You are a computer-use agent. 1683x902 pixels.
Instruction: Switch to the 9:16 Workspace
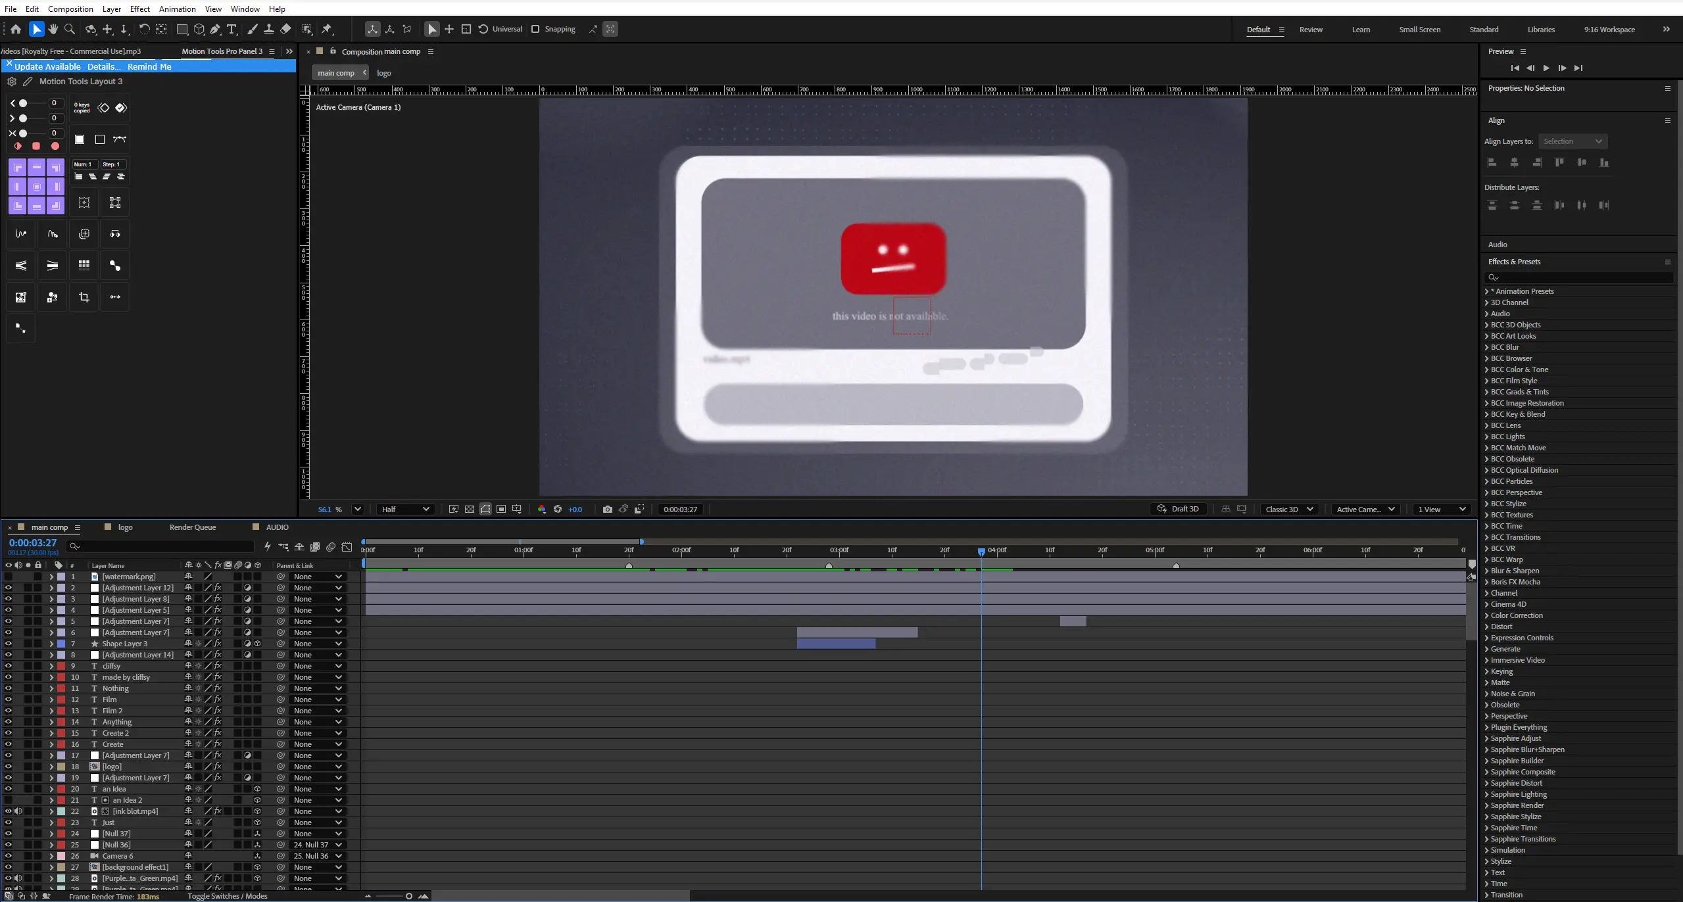pyautogui.click(x=1609, y=30)
